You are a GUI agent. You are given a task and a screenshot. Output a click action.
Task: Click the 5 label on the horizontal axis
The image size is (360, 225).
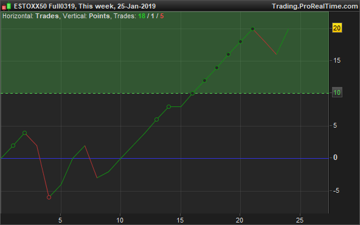[x=60, y=220]
